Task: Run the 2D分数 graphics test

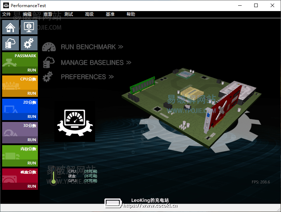Action: tap(20, 109)
